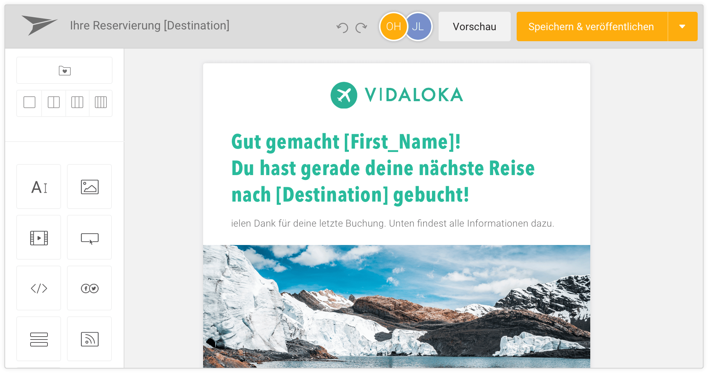Redo the last edit
Viewport: 708px width, 373px height.
click(x=361, y=27)
